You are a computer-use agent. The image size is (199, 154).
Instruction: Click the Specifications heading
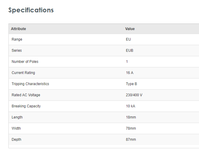click(x=31, y=10)
